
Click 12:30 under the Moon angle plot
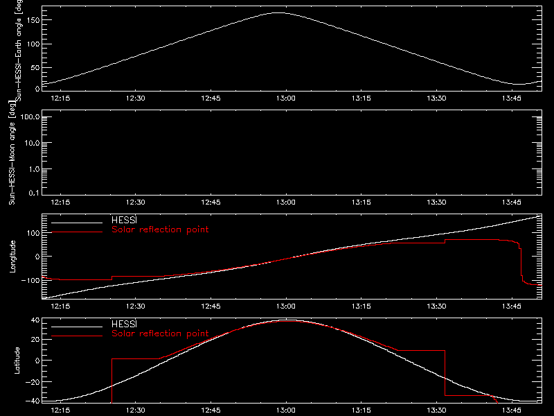(x=135, y=202)
